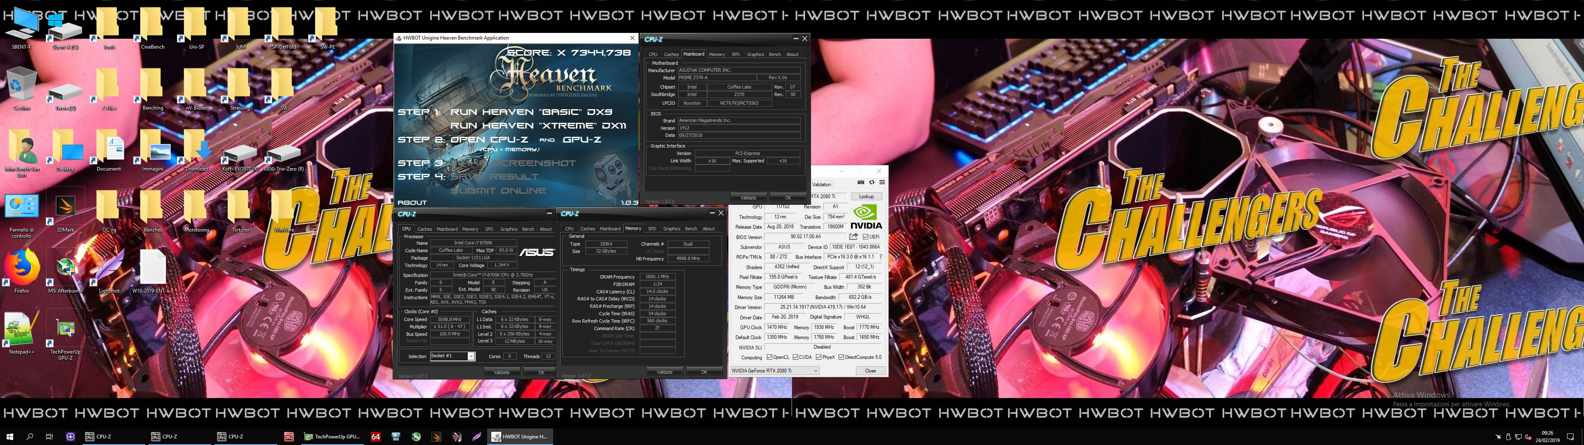Open Task View from the taskbar
The image size is (1584, 445).
click(x=49, y=437)
